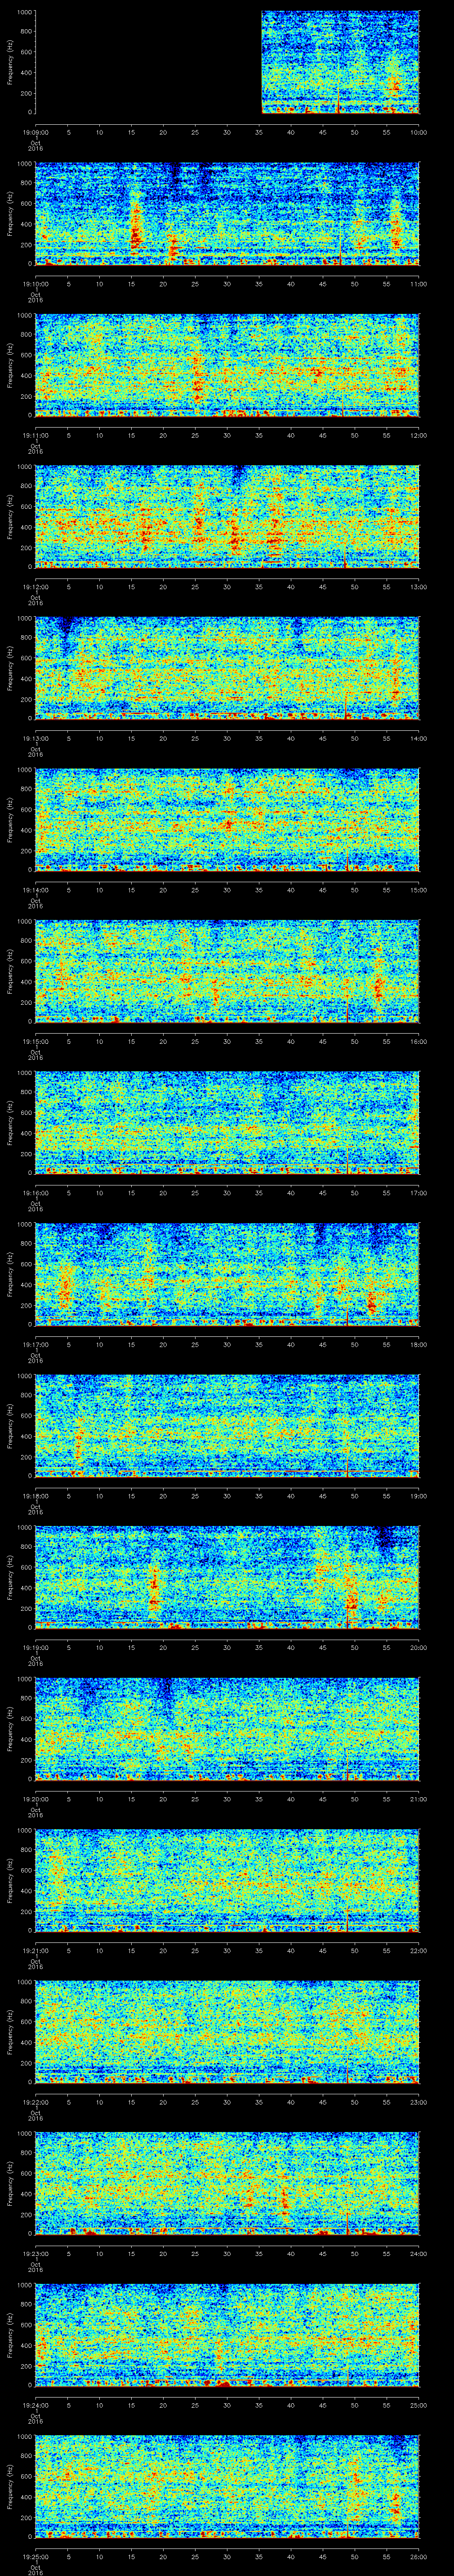Click the 19:18:00 start time label
The image size is (454, 2576).
pyautogui.click(x=35, y=1496)
